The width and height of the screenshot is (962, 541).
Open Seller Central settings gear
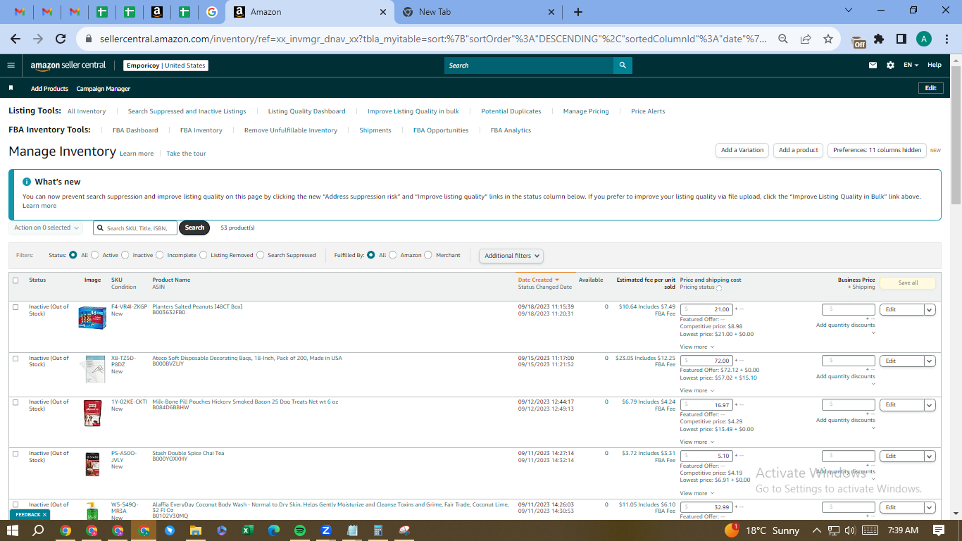click(x=890, y=65)
